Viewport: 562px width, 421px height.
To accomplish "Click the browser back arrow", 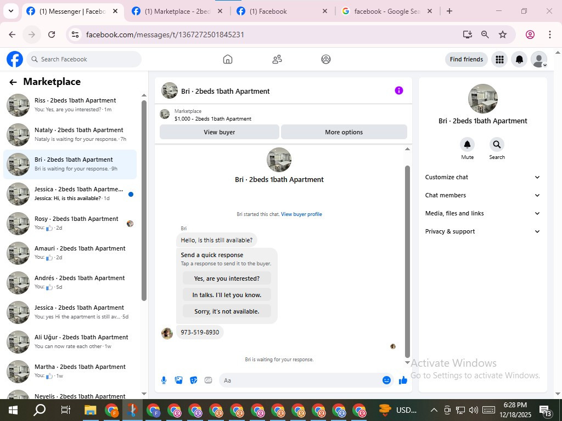I will (x=12, y=35).
